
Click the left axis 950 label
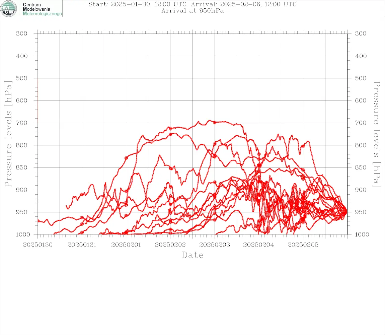(22, 212)
